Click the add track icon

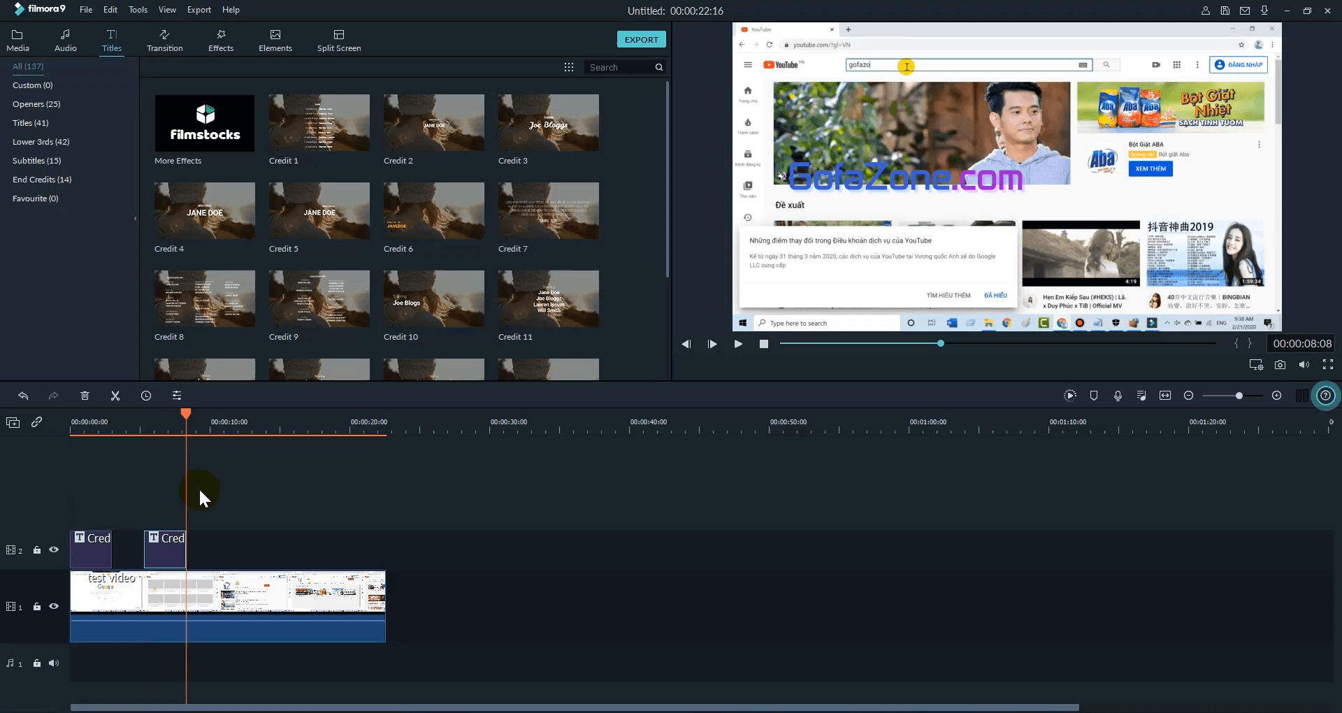click(x=13, y=422)
